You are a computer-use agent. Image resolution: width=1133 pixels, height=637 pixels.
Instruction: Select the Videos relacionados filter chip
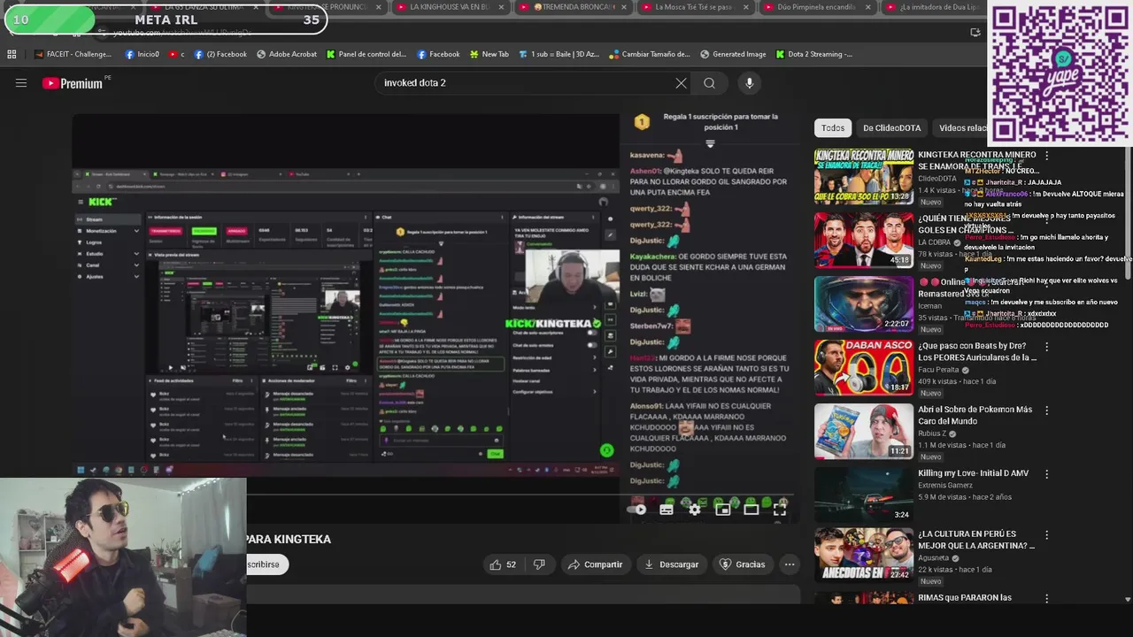(x=962, y=128)
